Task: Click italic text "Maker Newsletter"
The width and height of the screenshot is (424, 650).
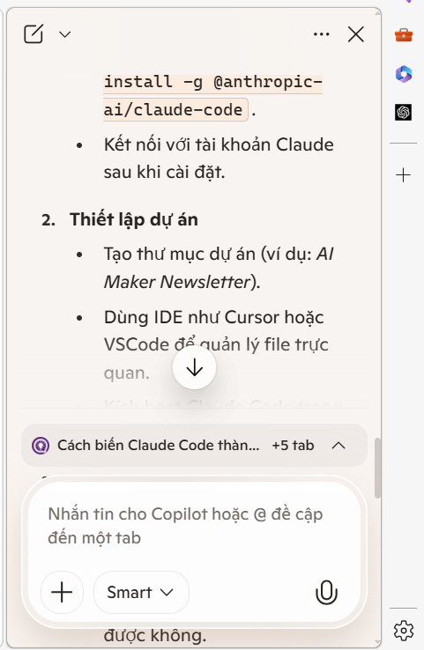Action: [x=177, y=282]
